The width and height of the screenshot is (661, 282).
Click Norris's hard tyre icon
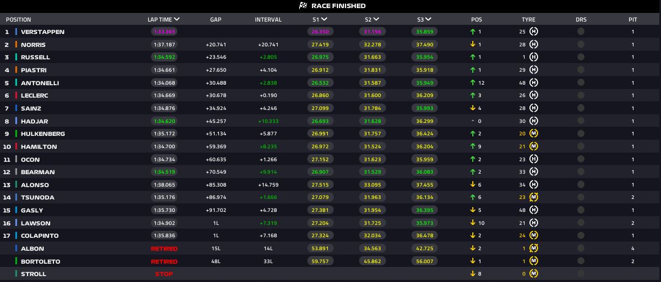click(534, 45)
